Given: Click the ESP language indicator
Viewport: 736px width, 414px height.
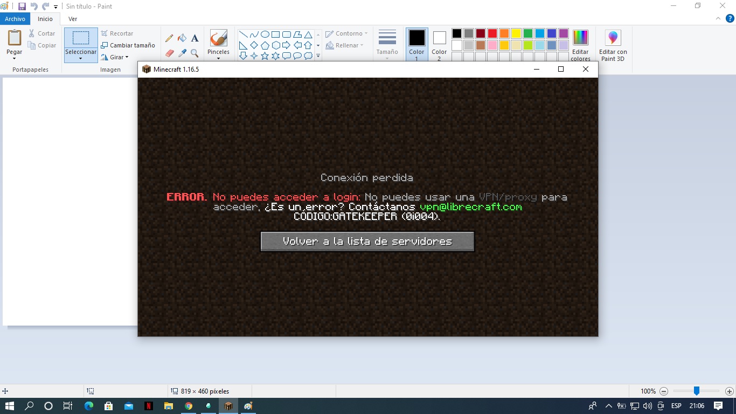Looking at the screenshot, I should tap(676, 406).
